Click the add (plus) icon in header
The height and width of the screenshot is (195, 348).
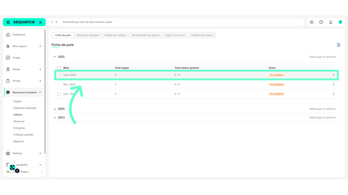click(x=312, y=22)
